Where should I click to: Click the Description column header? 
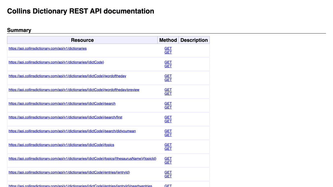tap(194, 40)
